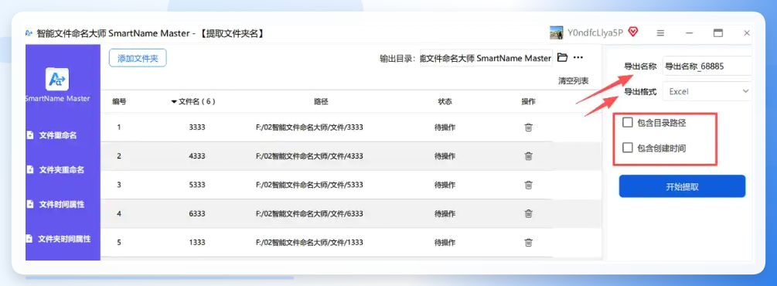777x286 pixels.
Task: Click file name cell 3333
Action: pos(196,128)
